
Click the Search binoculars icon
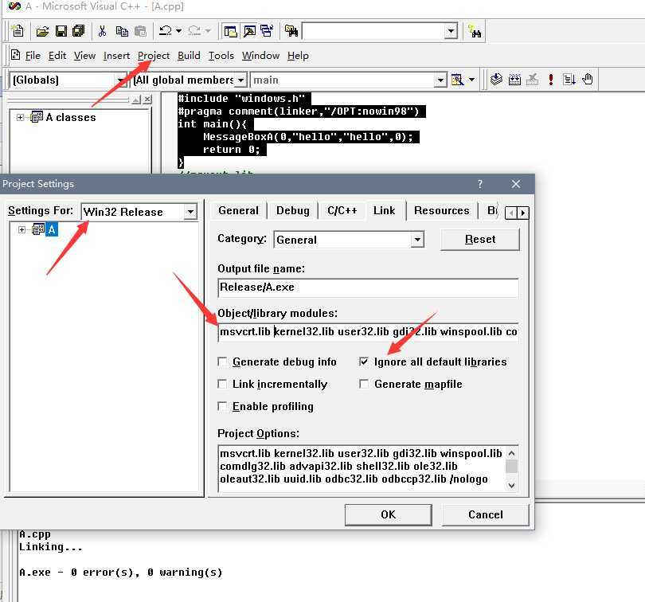click(475, 31)
